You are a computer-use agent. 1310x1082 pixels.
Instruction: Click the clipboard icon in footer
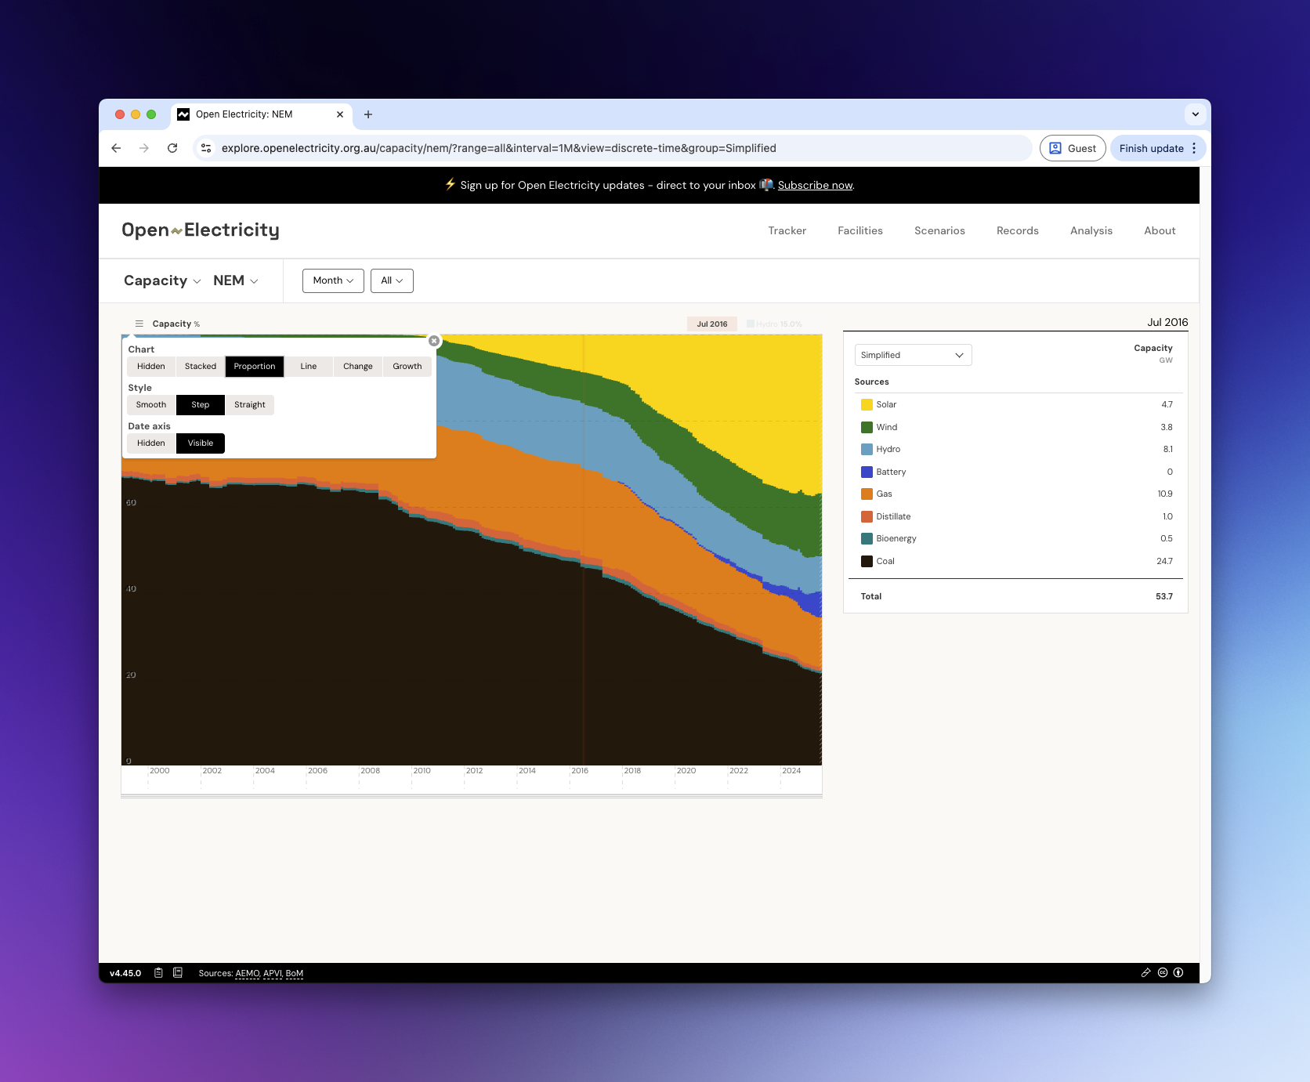coord(158,973)
